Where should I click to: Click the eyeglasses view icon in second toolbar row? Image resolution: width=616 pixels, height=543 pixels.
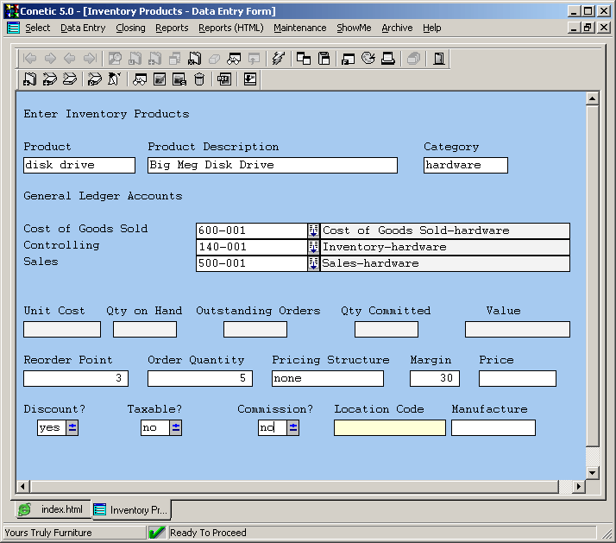coord(139,79)
